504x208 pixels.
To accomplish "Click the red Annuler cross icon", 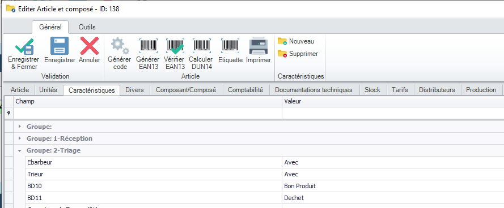I will (90, 46).
